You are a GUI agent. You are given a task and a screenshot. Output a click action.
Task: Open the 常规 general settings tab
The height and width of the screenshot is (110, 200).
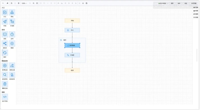196,8
